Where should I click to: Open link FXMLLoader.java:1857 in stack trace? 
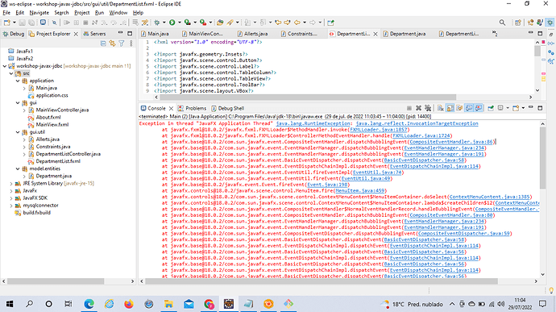[x=379, y=130]
